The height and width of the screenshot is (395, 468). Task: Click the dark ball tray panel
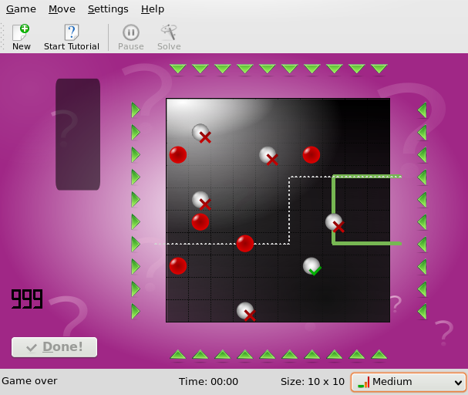78,134
